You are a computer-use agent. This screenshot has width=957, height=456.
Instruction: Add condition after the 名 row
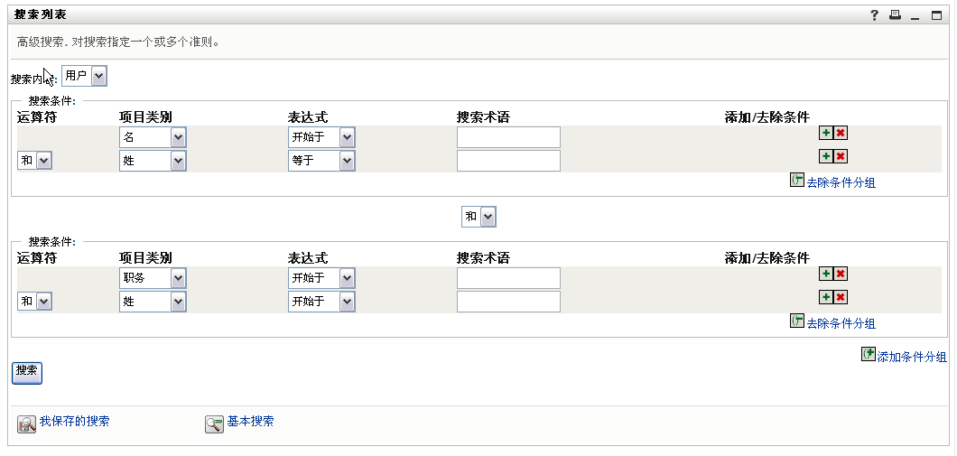click(825, 133)
